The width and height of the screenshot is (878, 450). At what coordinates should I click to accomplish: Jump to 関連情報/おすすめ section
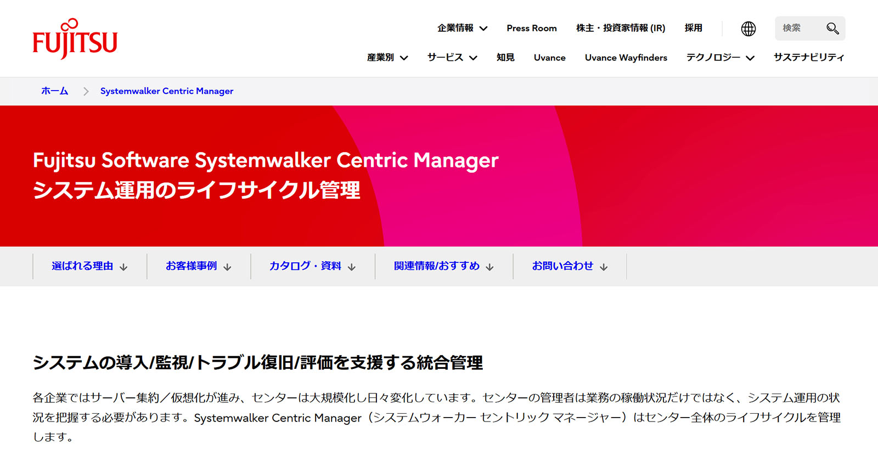[444, 266]
